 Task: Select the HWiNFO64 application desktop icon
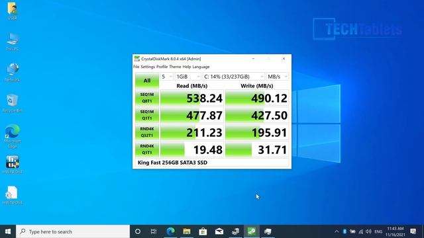pyautogui.click(x=13, y=165)
